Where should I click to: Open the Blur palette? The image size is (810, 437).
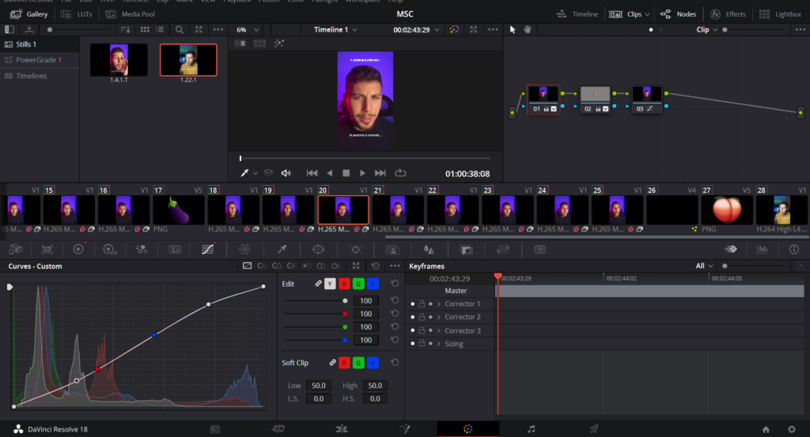(429, 250)
